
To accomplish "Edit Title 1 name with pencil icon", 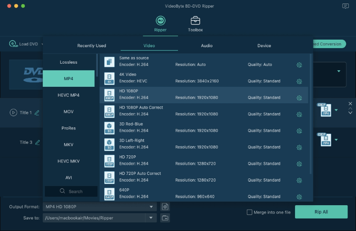I will [x=37, y=113].
